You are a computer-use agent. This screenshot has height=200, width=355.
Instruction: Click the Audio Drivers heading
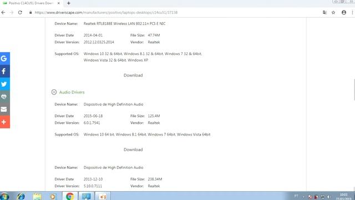(72, 92)
